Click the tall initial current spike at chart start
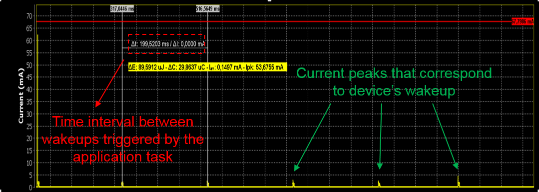 (x=37, y=110)
